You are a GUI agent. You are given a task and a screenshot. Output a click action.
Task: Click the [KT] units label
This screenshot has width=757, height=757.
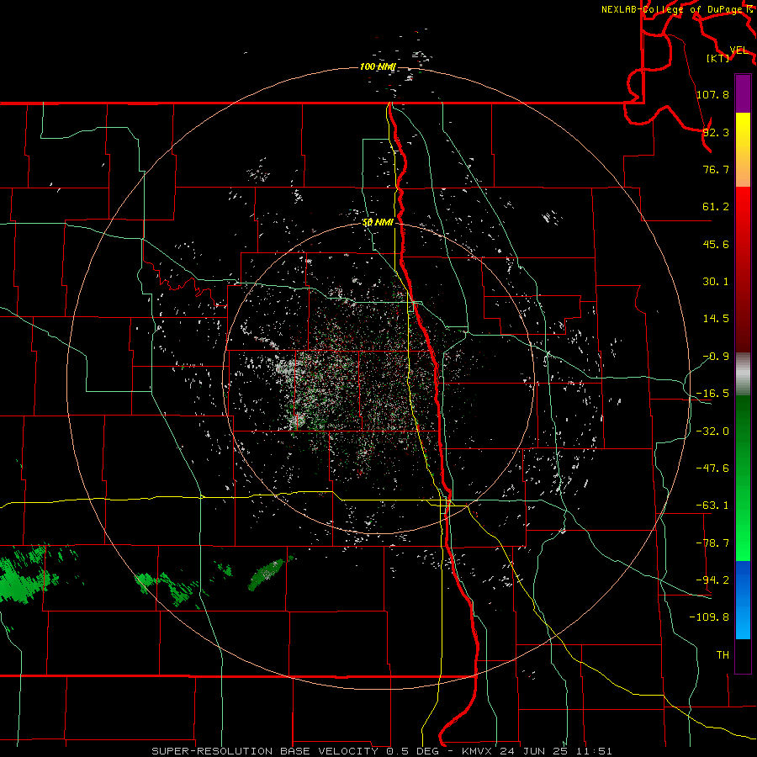tap(718, 58)
